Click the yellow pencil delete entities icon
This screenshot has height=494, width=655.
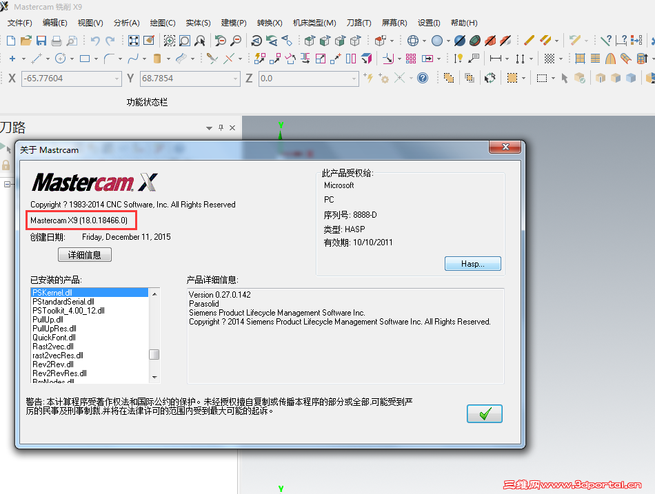[x=529, y=40]
